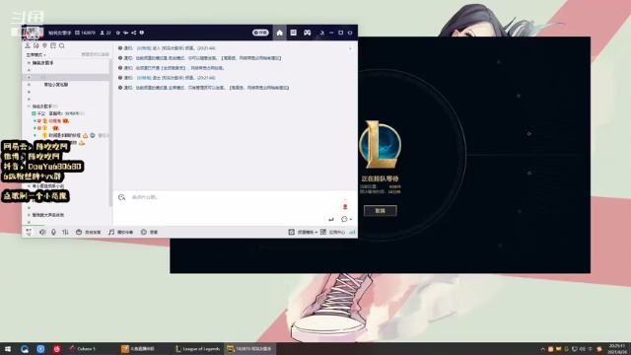Screen dimensions: 631x355
Task: Open the speaking mode dropdown above the channel tree
Action: pyautogui.click(x=35, y=55)
